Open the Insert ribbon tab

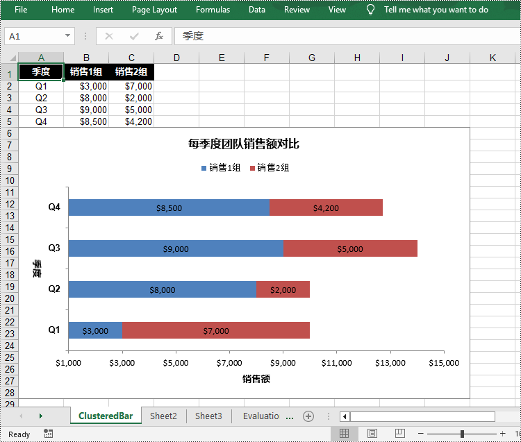pos(103,10)
